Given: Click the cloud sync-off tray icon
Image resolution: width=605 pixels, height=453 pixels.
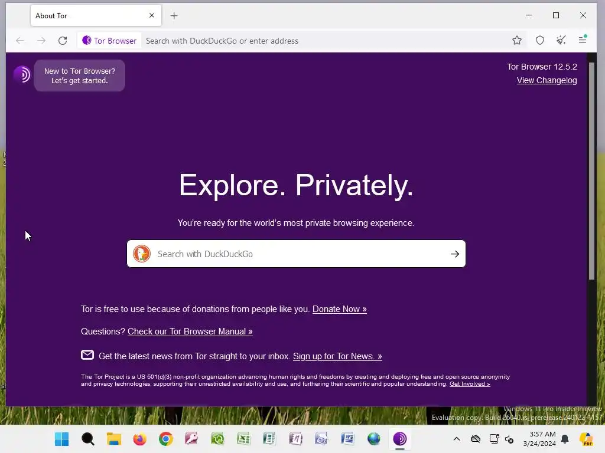Looking at the screenshot, I should pyautogui.click(x=476, y=439).
